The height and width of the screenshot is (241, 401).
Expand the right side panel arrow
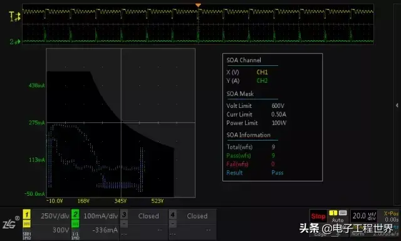tap(397, 105)
